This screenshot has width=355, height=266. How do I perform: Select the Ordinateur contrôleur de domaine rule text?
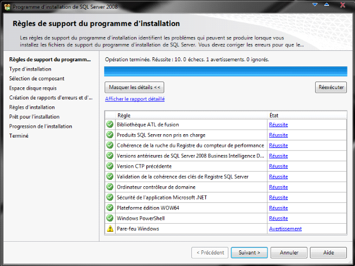coord(156,187)
